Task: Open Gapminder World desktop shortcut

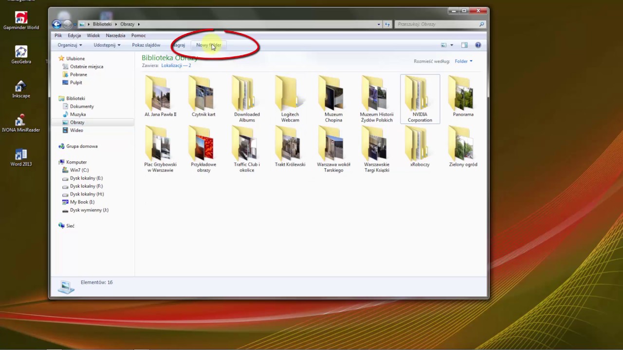Action: coord(21,21)
